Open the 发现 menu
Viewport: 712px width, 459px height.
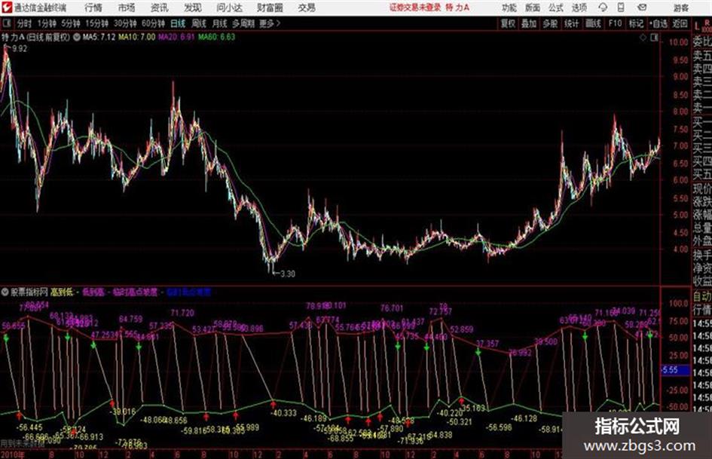(193, 8)
